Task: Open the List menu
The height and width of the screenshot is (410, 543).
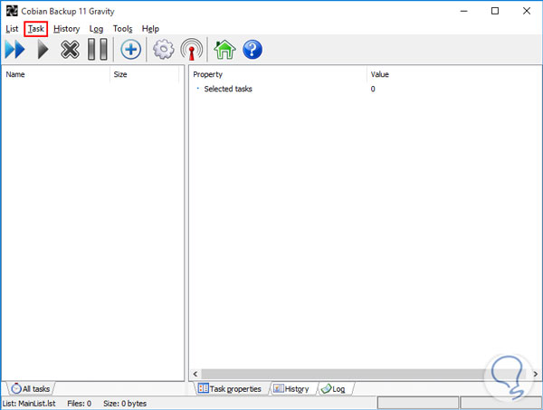Action: coord(12,29)
